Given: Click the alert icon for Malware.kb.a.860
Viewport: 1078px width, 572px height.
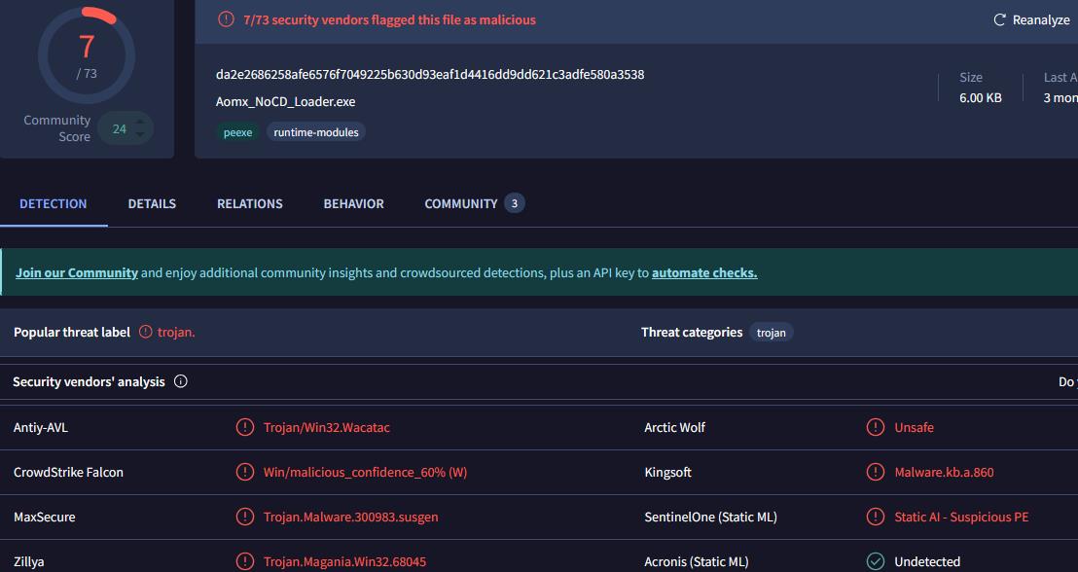Looking at the screenshot, I should (x=876, y=472).
